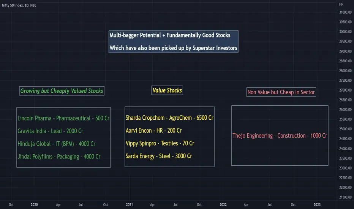Select the Growing but Cheaply Valued Stocks label
Viewport: 354px width, 209px height.
[62, 91]
